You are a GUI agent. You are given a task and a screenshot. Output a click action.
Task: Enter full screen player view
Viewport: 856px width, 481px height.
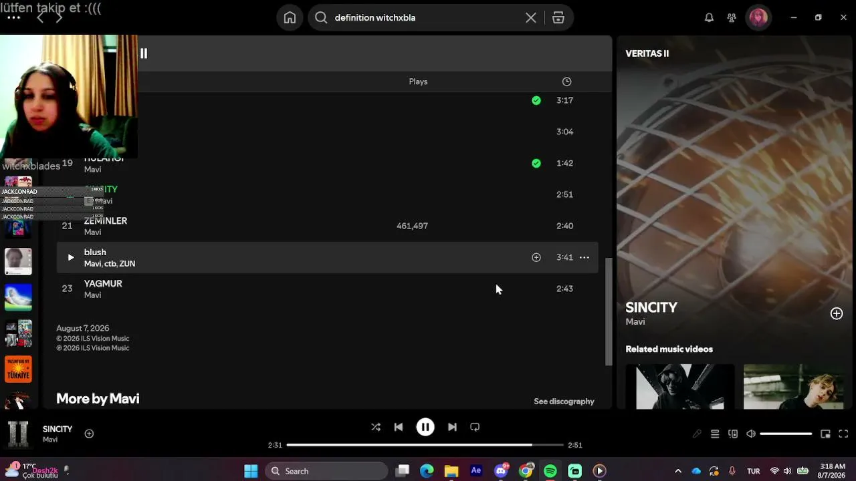pyautogui.click(x=843, y=434)
